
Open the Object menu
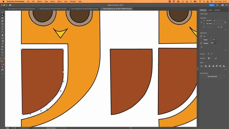click(40, 1)
